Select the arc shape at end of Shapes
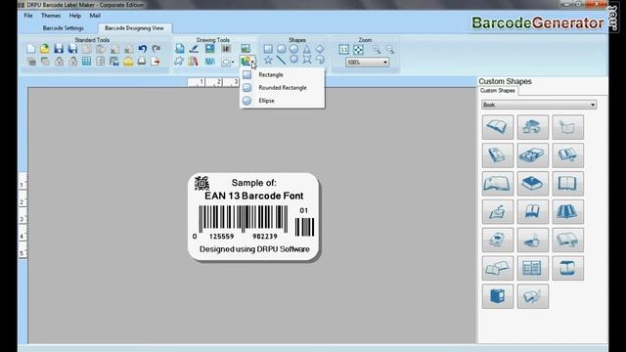 pyautogui.click(x=320, y=60)
